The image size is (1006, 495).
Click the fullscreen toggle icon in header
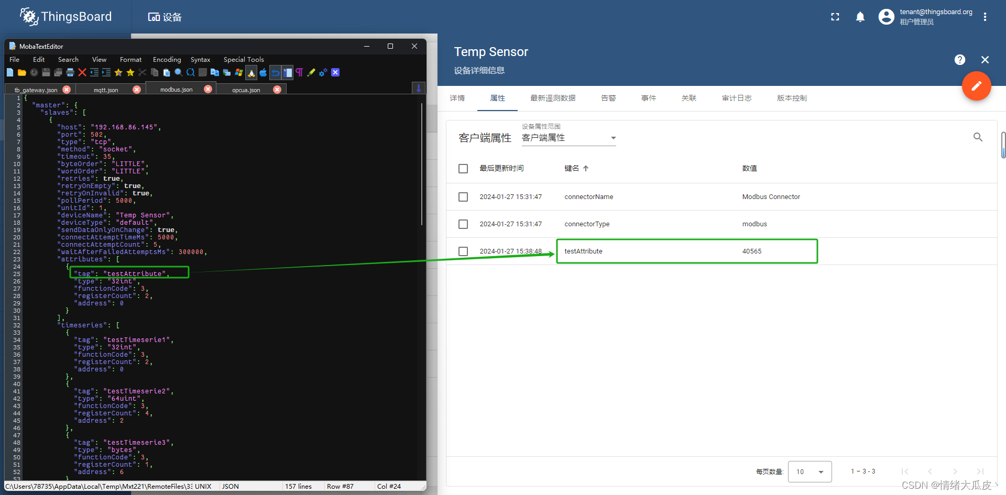[835, 17]
